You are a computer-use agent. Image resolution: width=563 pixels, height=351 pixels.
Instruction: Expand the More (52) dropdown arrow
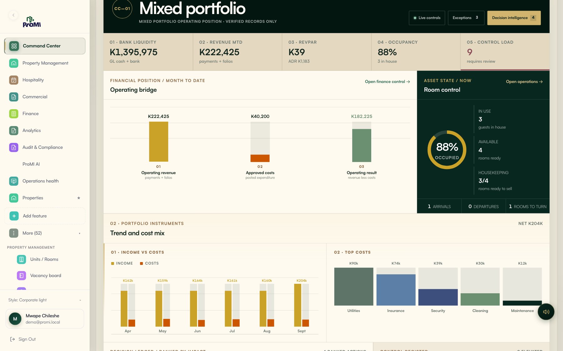click(x=79, y=233)
